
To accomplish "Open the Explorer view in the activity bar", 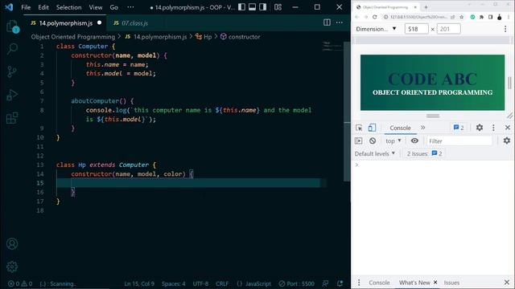I will point(13,26).
